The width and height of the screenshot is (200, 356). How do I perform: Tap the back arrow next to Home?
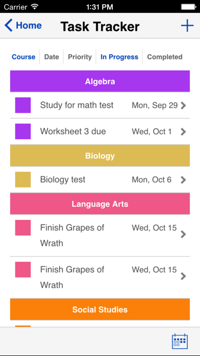point(8,26)
